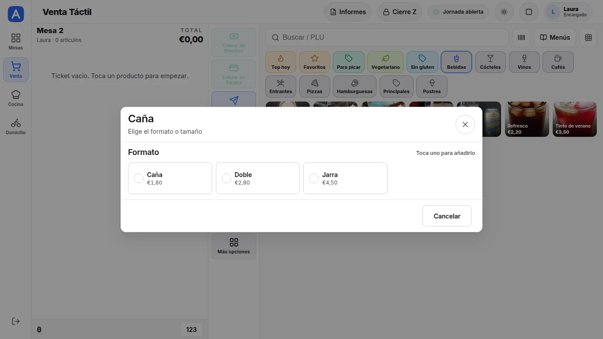Select the Cócteles category

[490, 62]
